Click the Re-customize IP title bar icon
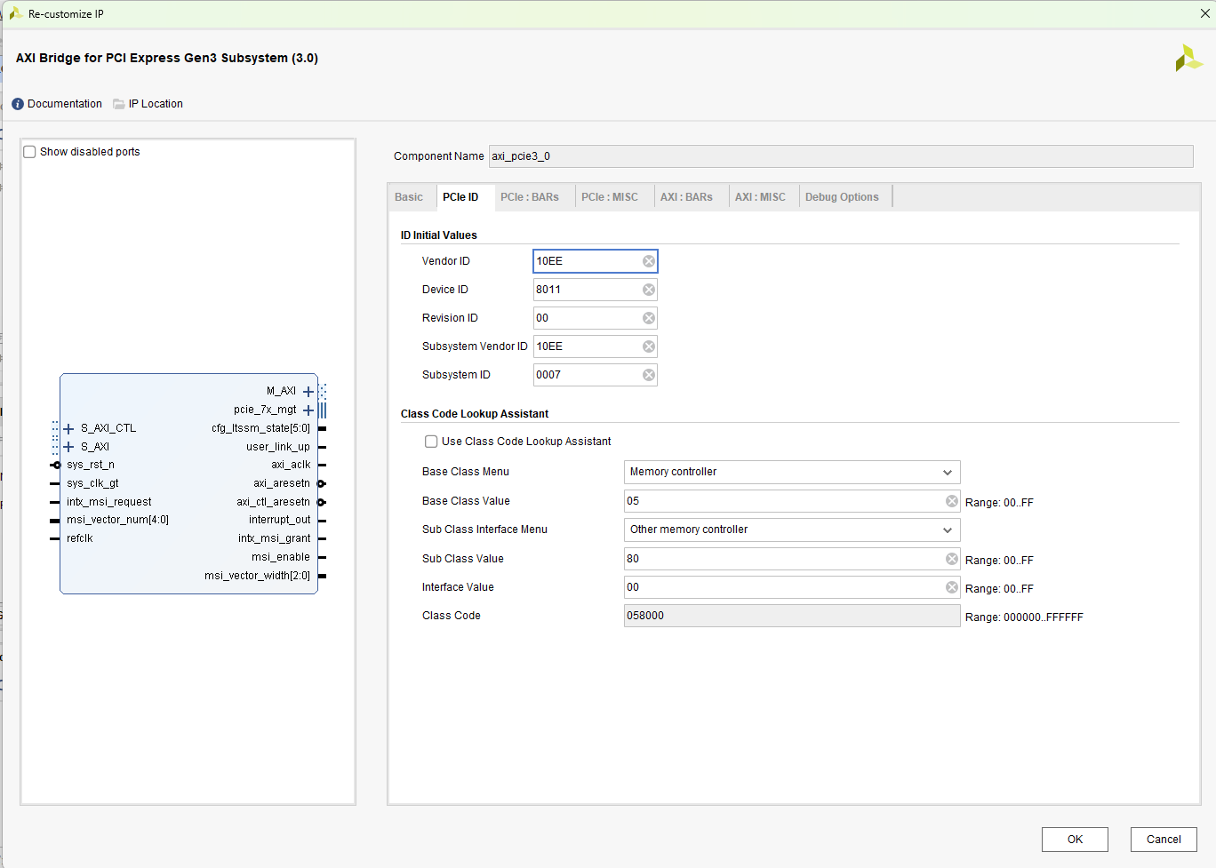 click(15, 13)
